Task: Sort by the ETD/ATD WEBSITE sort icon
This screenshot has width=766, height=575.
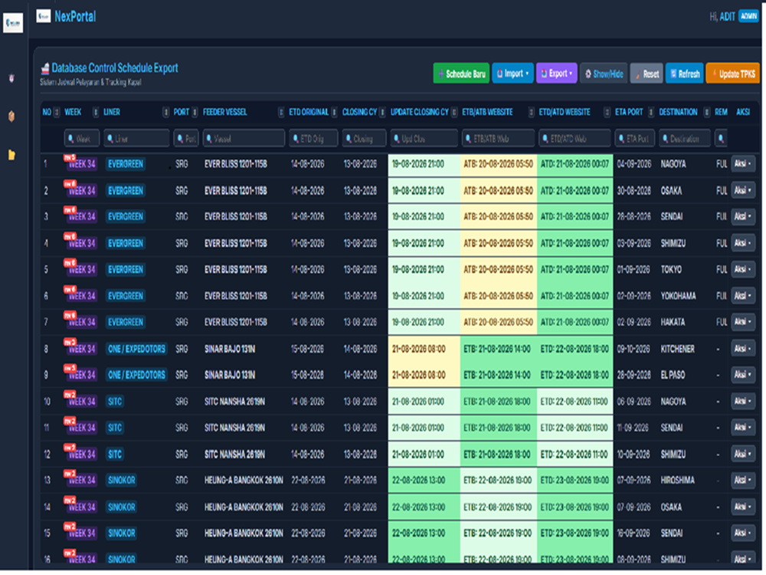Action: tap(607, 113)
